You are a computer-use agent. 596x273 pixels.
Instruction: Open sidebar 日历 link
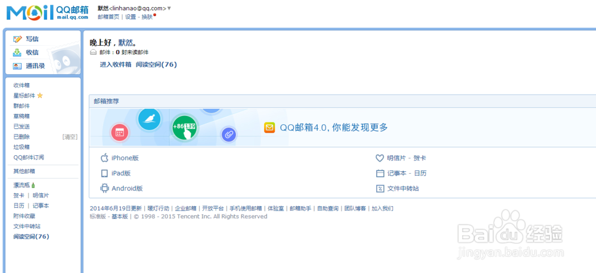pos(19,206)
